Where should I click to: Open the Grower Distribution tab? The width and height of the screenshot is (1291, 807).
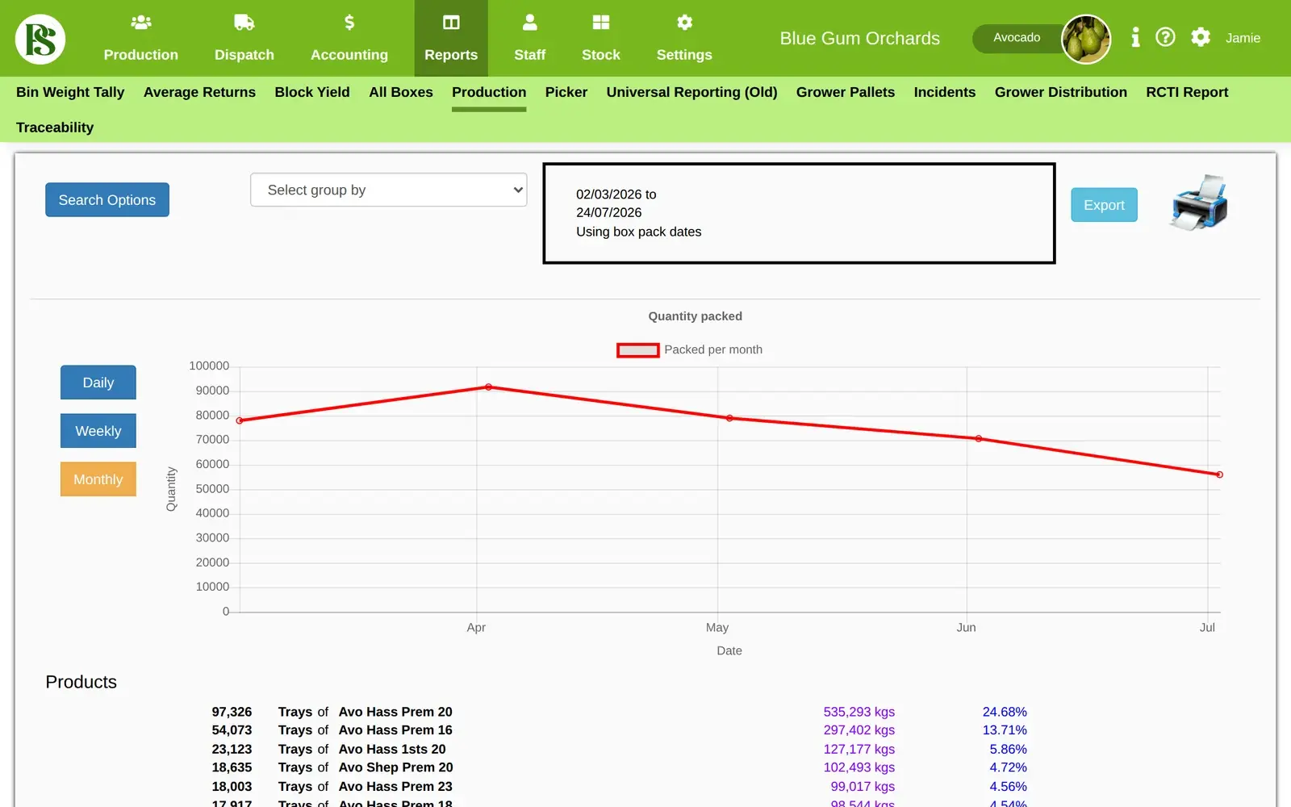1061,92
